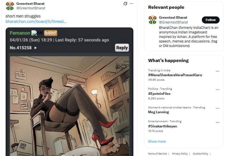
Task: Expand trends with Show more
Action: tap(157, 142)
